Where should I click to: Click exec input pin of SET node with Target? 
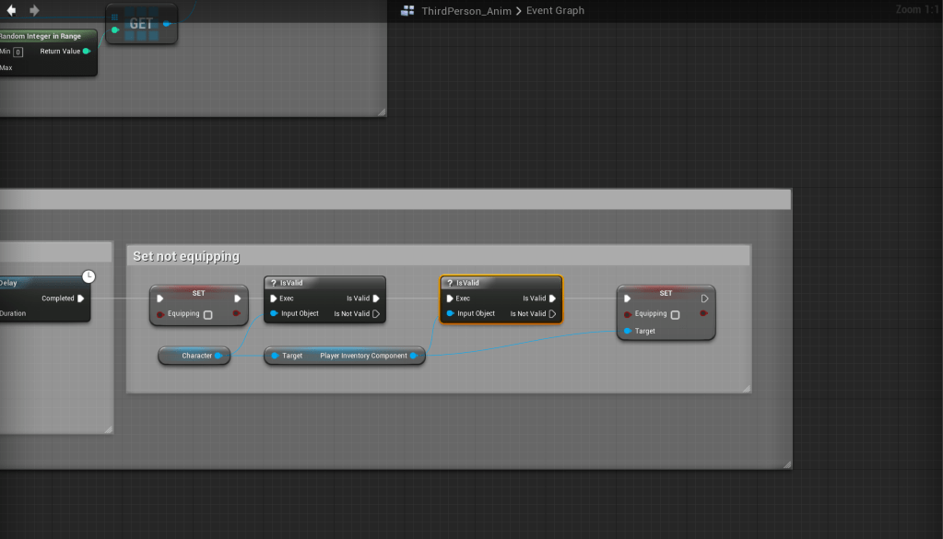point(627,298)
